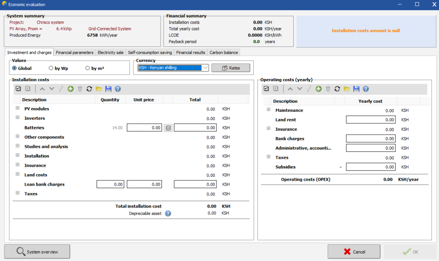Click the Cancel button
Viewport: 439px width, 261px height.
[354, 252]
